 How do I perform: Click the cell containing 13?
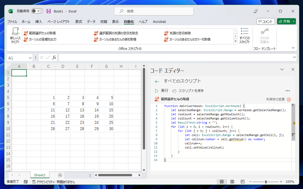point(77,110)
